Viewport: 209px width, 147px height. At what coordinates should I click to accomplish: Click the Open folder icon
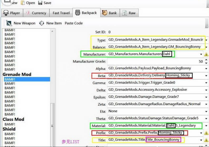[x=23, y=3]
